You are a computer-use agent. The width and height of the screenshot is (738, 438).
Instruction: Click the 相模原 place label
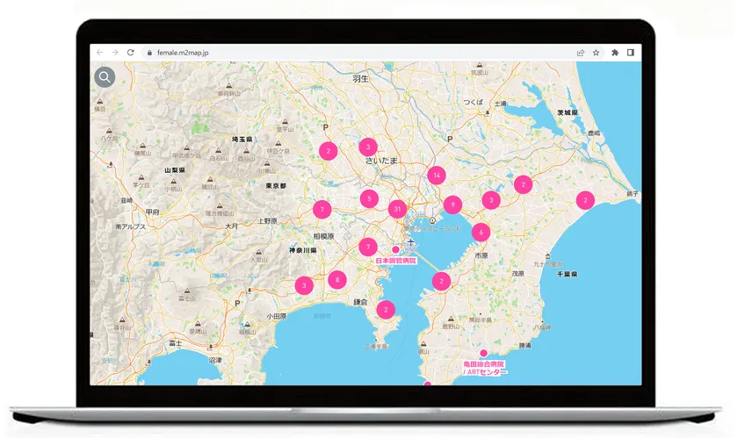tap(324, 236)
